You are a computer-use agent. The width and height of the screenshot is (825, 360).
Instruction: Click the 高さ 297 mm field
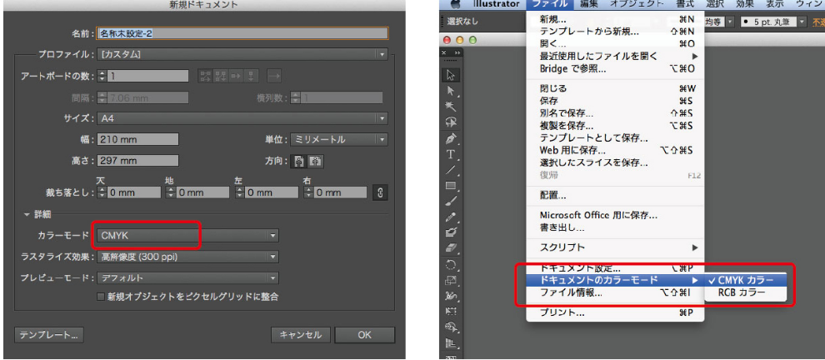[x=137, y=161]
